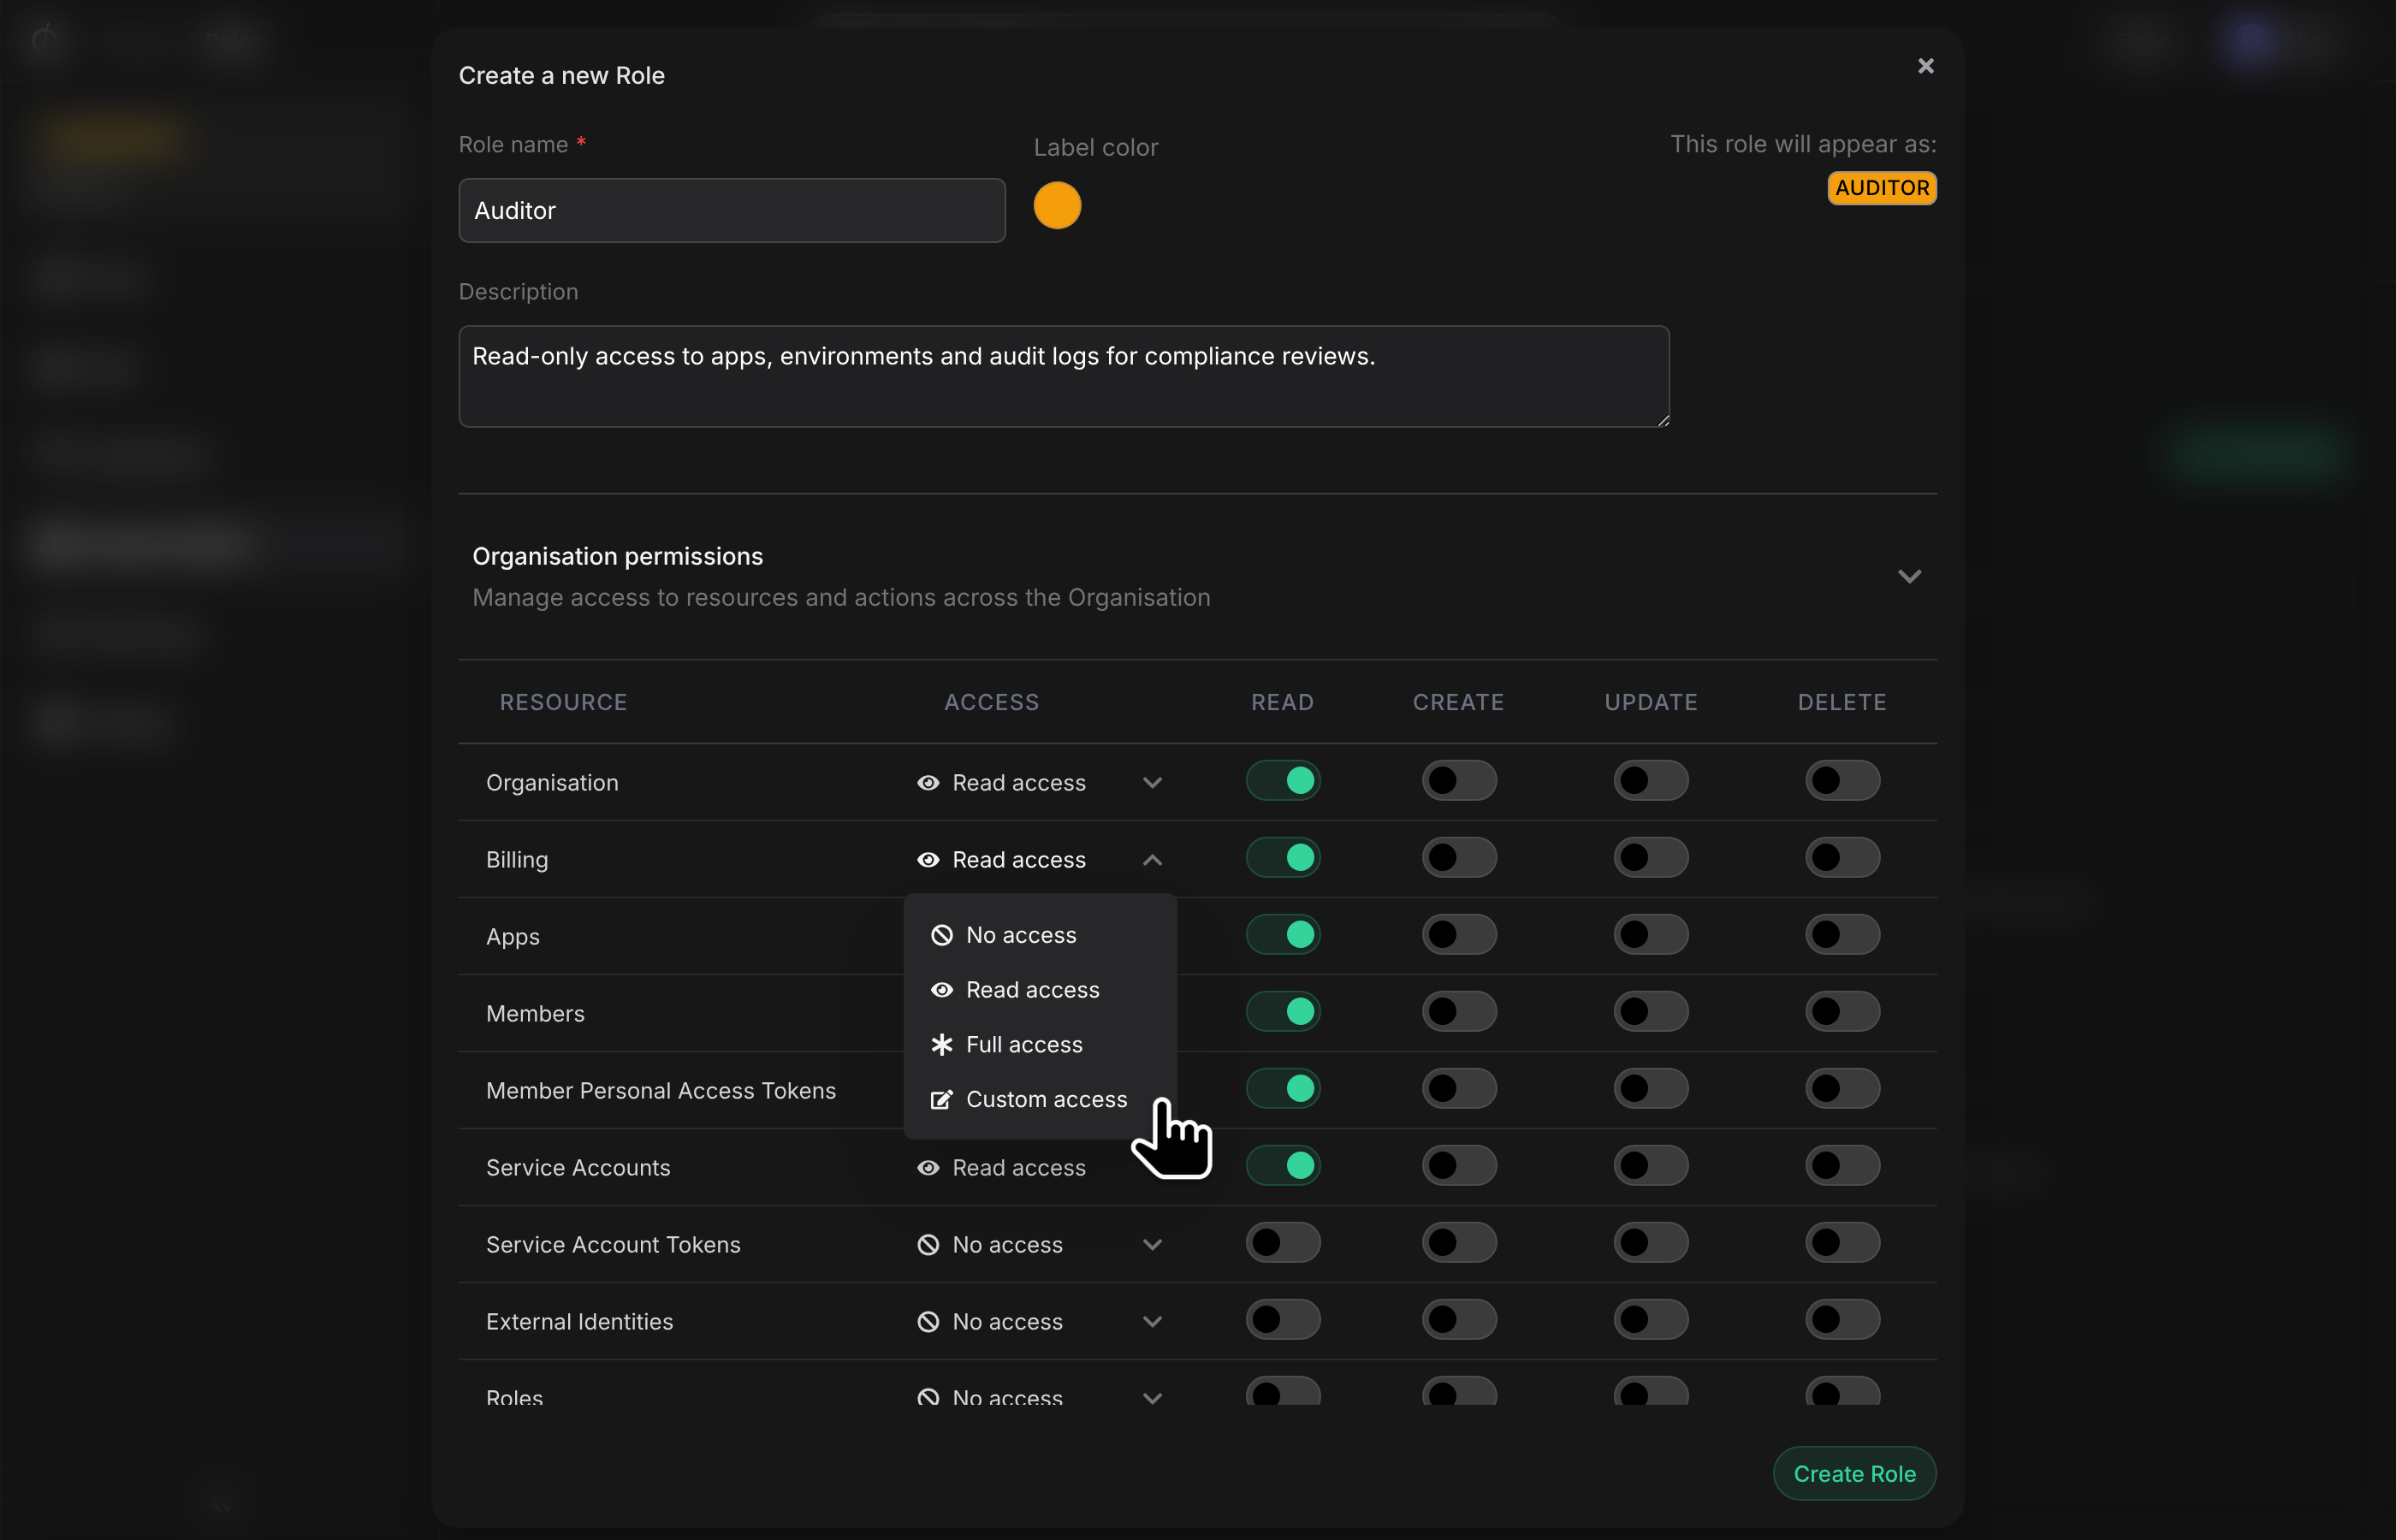Click the Apps resource row label
This screenshot has width=2396, height=1540.
pyautogui.click(x=512, y=937)
